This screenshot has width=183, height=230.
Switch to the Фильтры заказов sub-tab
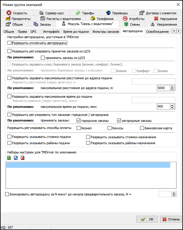[106, 31]
